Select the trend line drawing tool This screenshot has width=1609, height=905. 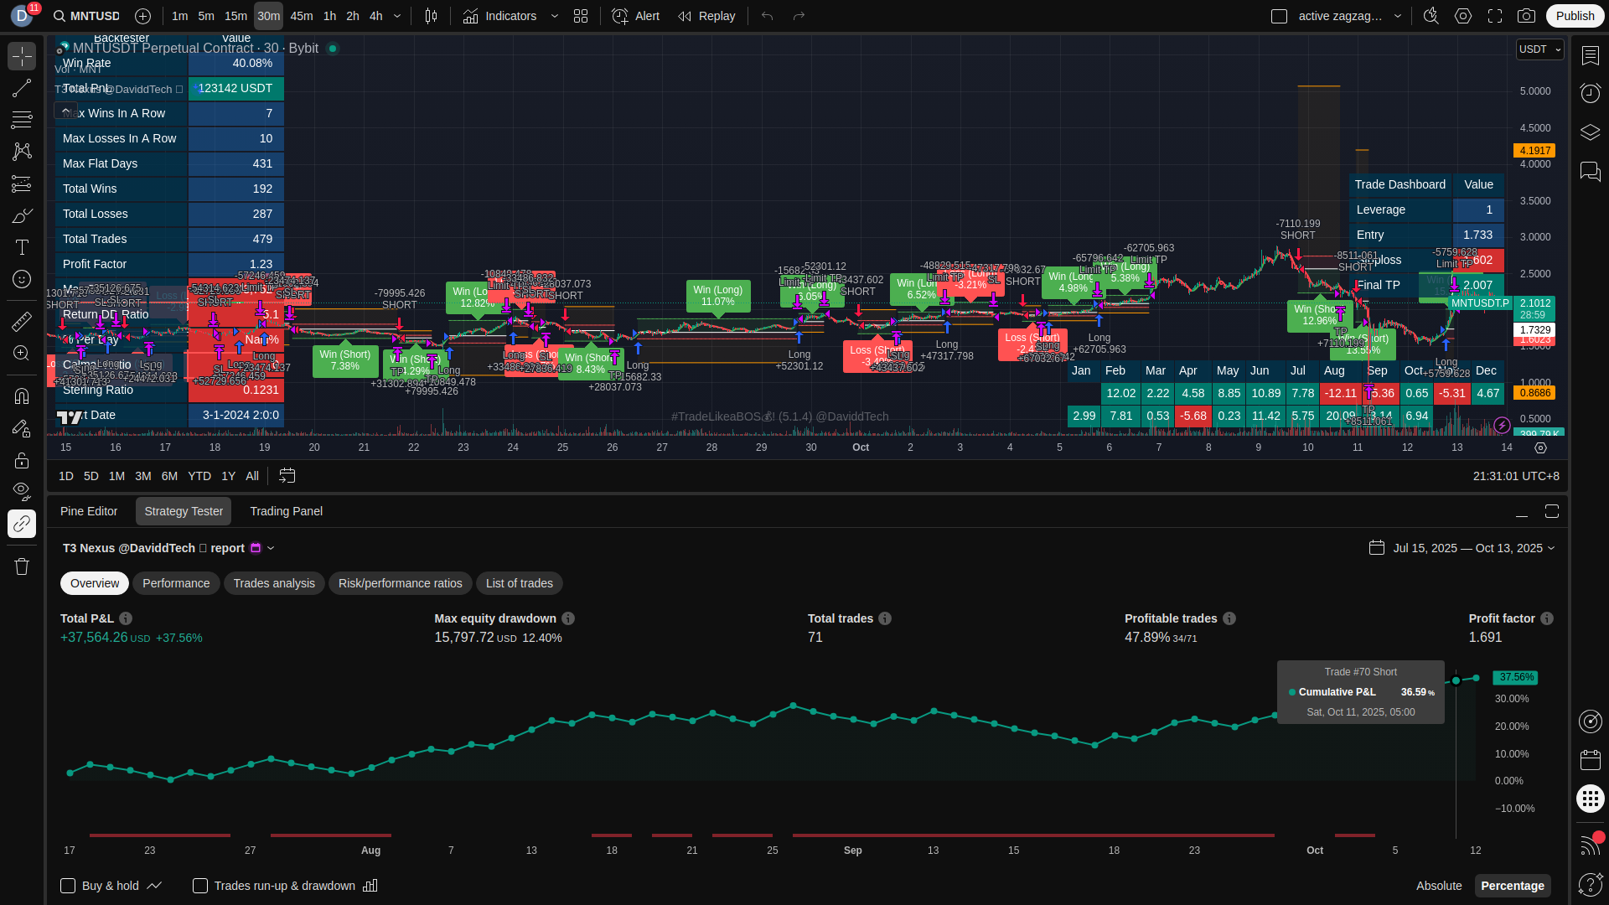[22, 88]
